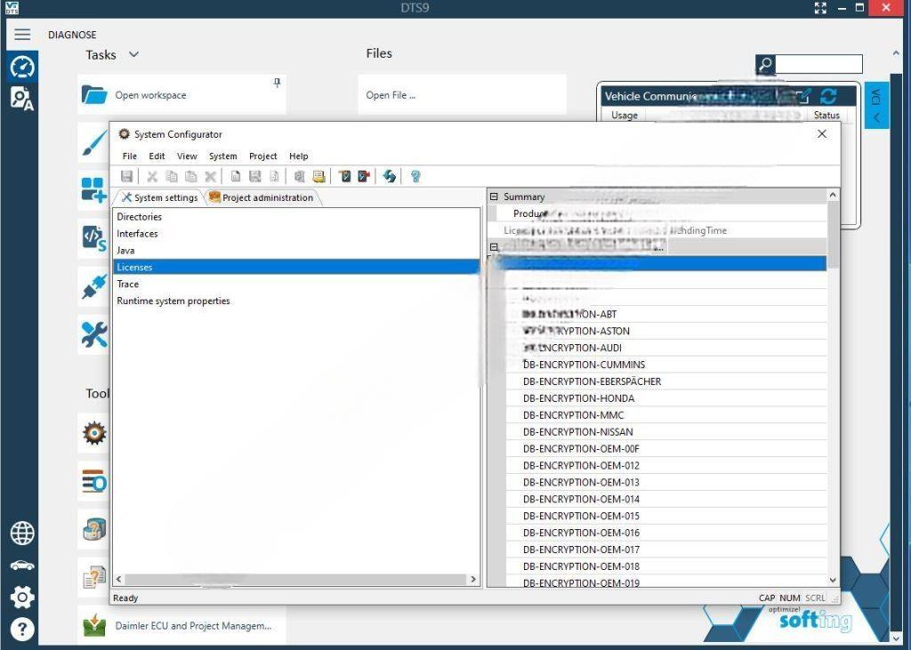Select DB-ENCRYPTION-HONDA license row
Image resolution: width=911 pixels, height=650 pixels.
point(578,398)
